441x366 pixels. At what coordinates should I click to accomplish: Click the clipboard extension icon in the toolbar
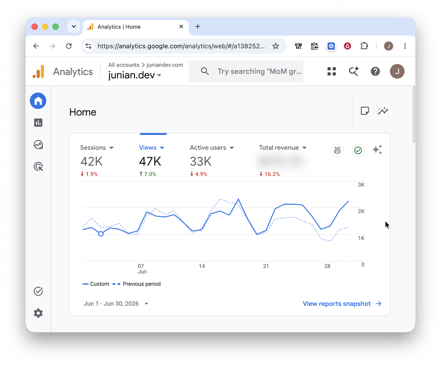(x=314, y=46)
